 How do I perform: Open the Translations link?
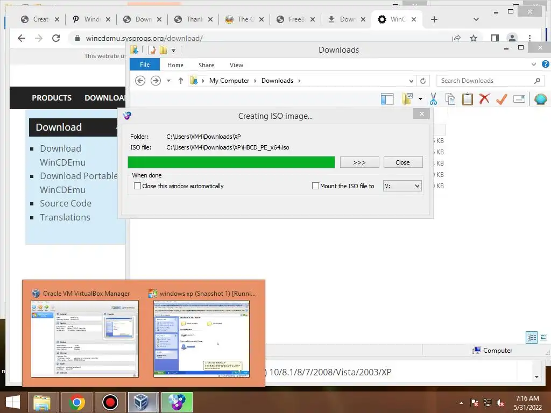tap(65, 217)
